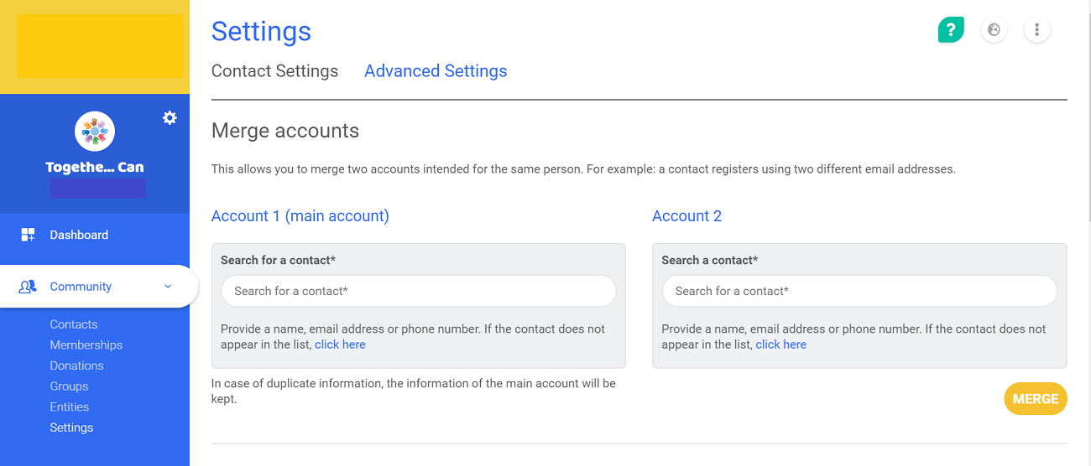Focus Account 1 contact search field
Image resolution: width=1091 pixels, height=466 pixels.
[x=418, y=291]
